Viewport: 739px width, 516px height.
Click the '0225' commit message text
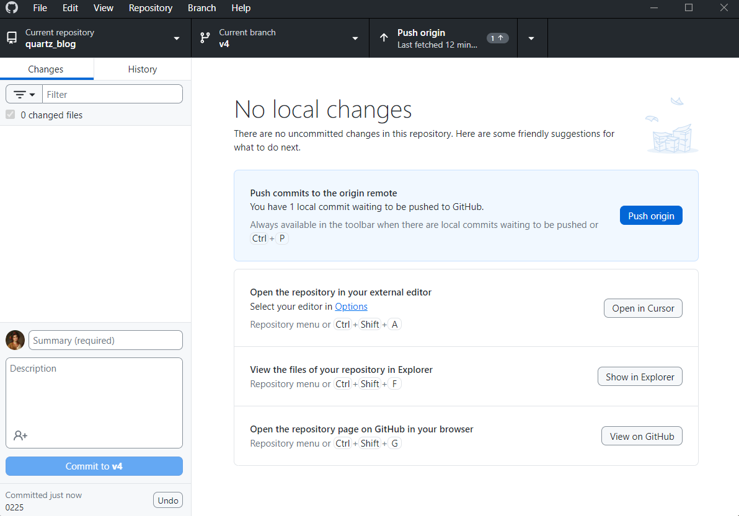coord(14,507)
